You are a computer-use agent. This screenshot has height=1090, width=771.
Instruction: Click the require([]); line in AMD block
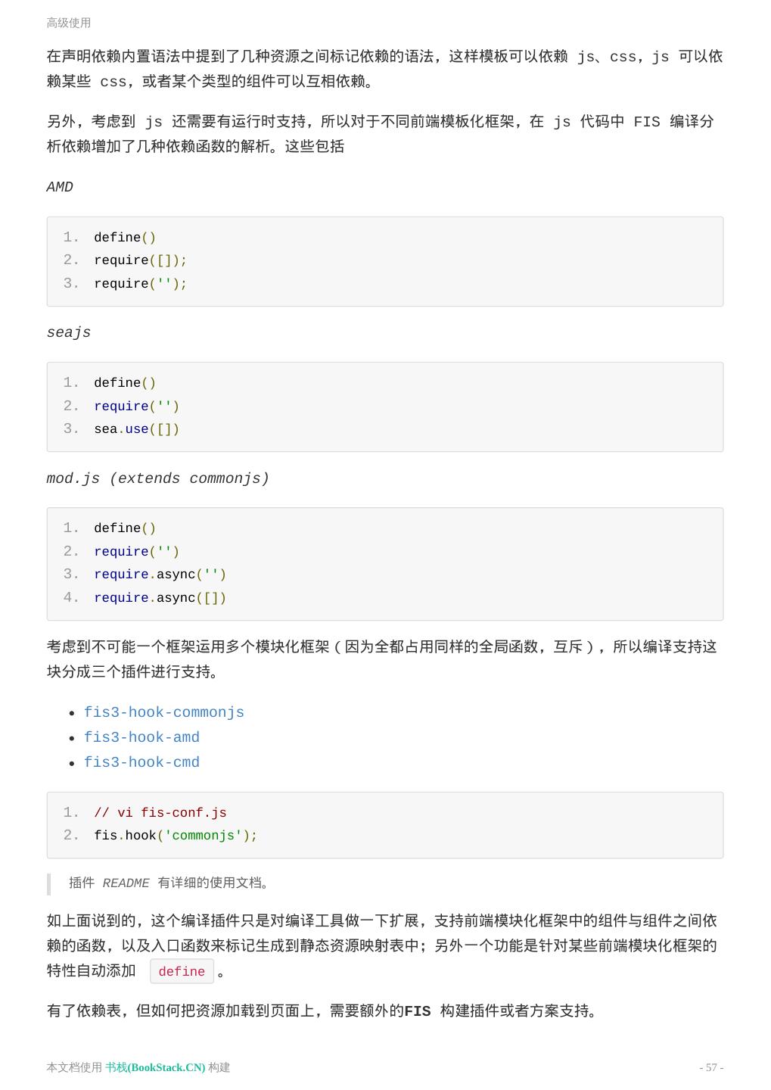(x=140, y=260)
